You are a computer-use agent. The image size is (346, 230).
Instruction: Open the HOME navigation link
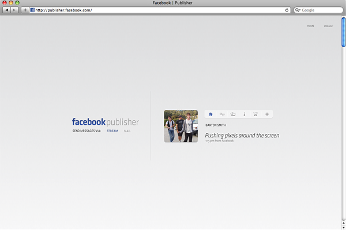(311, 26)
